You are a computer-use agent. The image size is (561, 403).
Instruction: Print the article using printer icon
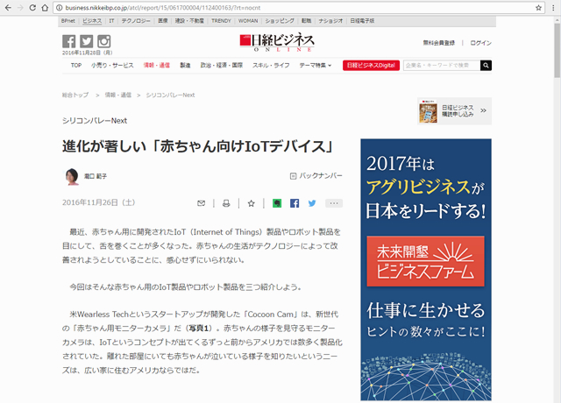coord(226,202)
